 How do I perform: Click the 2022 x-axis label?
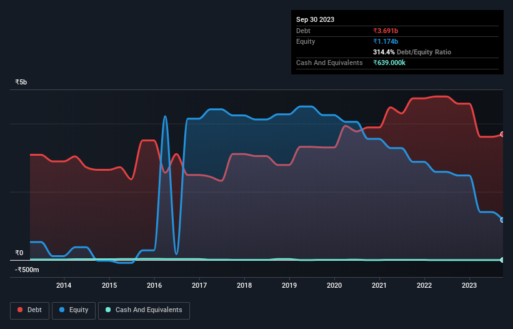424,285
